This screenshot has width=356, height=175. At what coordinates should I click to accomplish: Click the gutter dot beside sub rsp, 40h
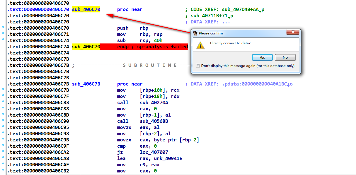3,40
